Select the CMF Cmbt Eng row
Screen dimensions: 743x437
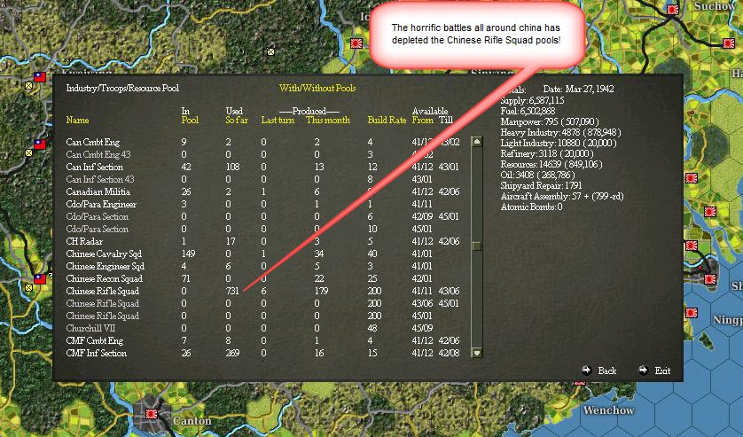point(263,340)
